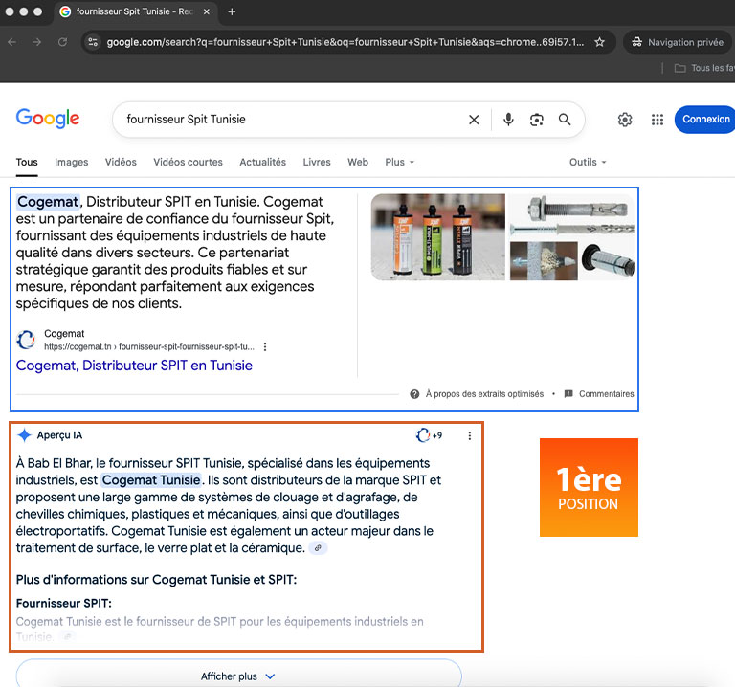Open the metal anchor bolts image

[572, 215]
